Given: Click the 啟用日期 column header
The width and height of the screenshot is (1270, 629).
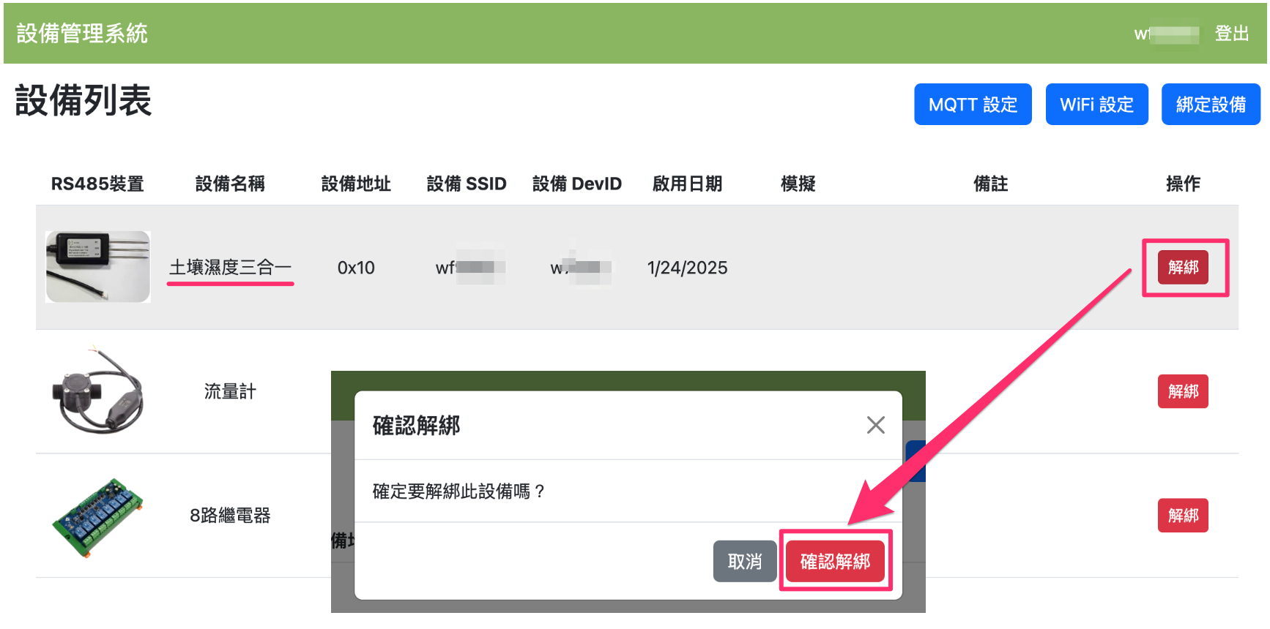Looking at the screenshot, I should pyautogui.click(x=687, y=184).
